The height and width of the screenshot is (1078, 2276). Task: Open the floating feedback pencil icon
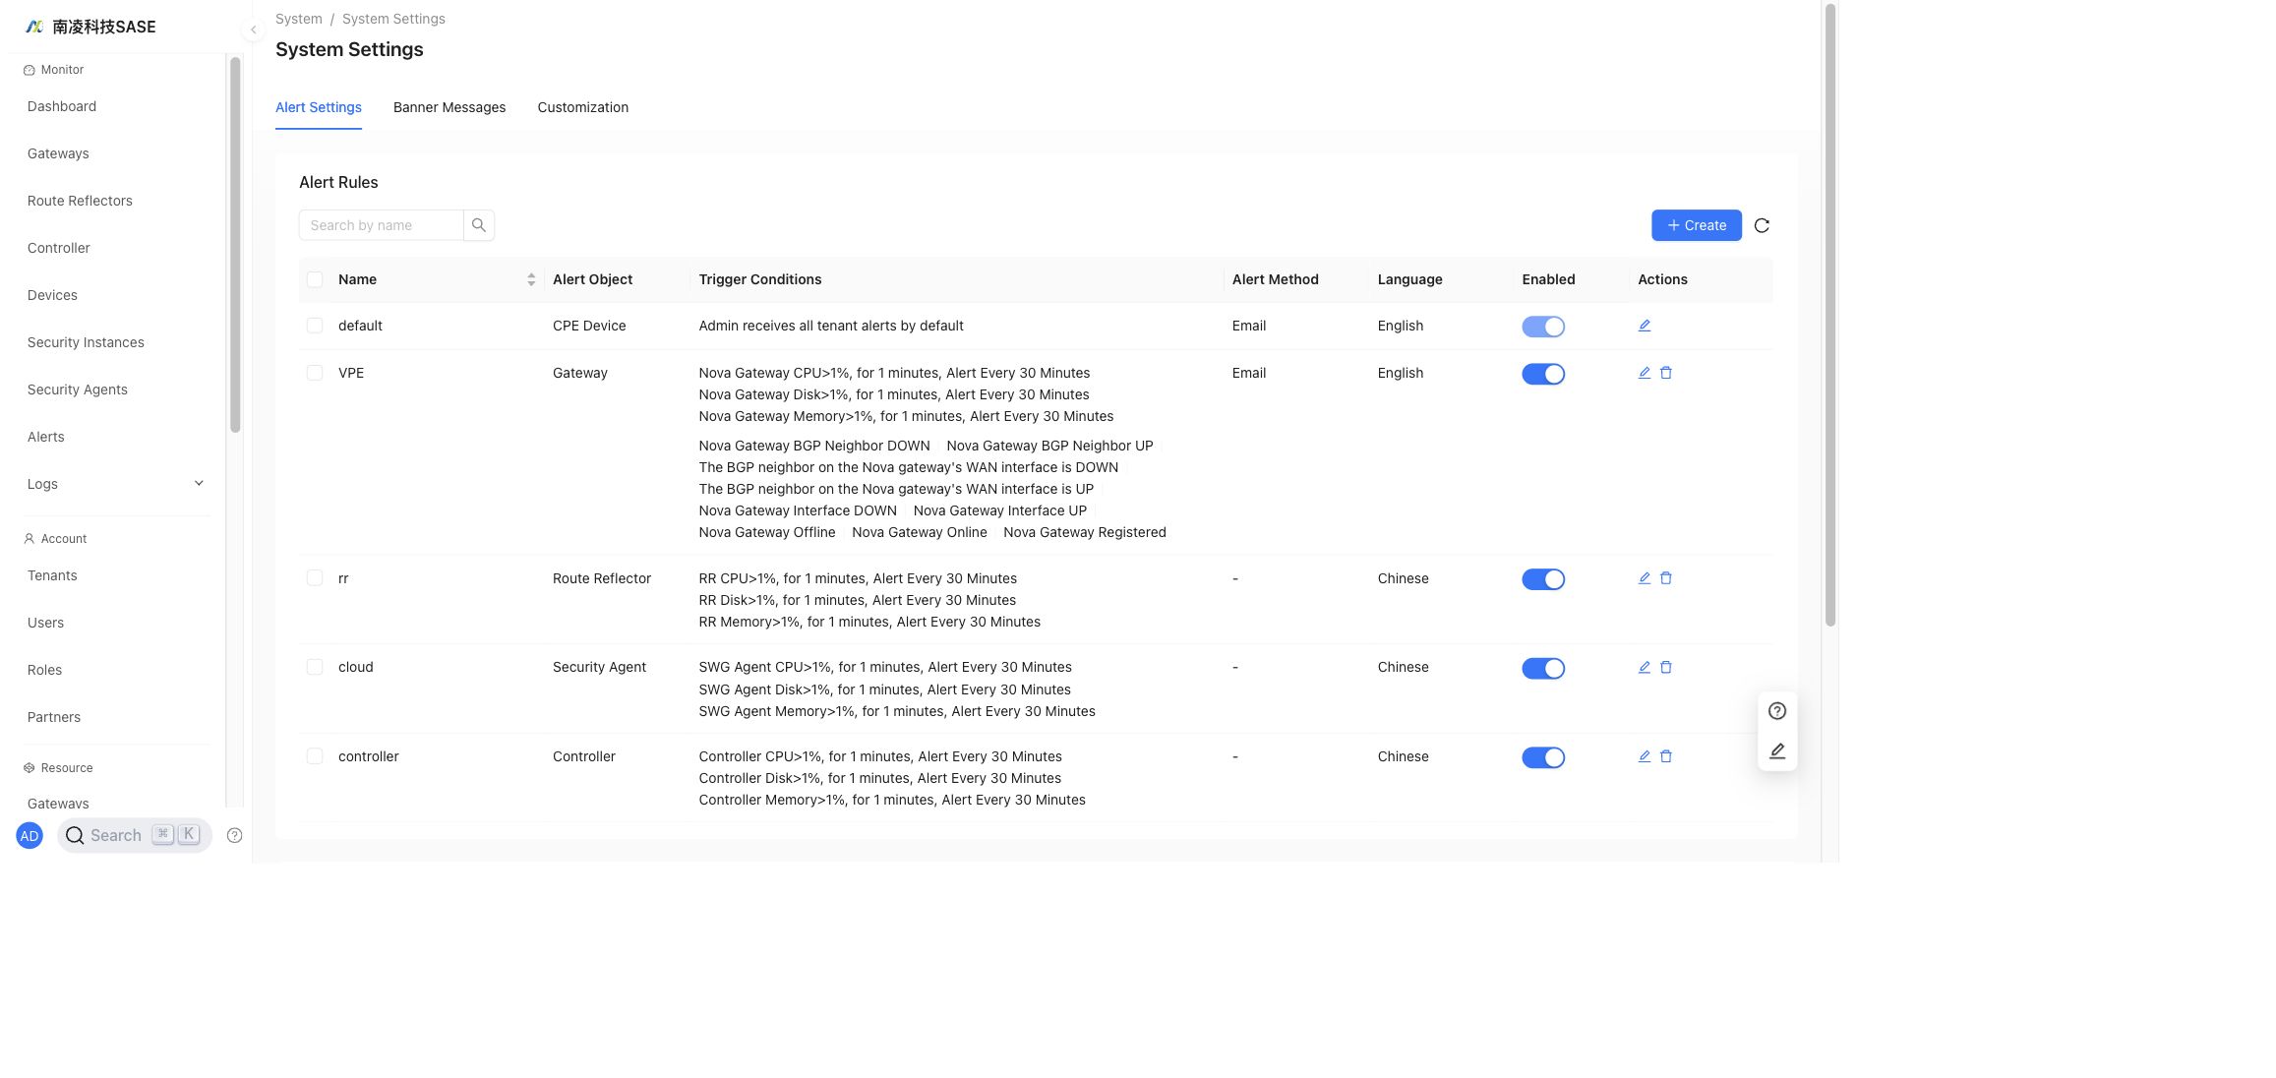click(1777, 750)
